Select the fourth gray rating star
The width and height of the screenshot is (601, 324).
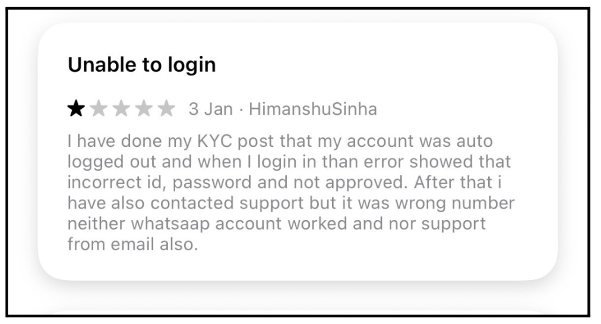tap(144, 109)
